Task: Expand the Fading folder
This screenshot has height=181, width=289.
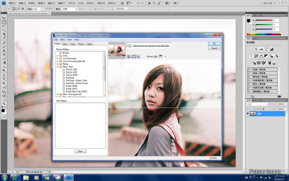Action: [57, 64]
